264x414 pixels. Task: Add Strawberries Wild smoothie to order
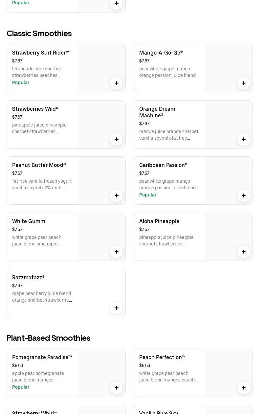point(117,139)
